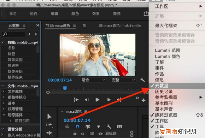Toggle the checked 工具 menu item
This screenshot has height=138, width=205.
177,126
